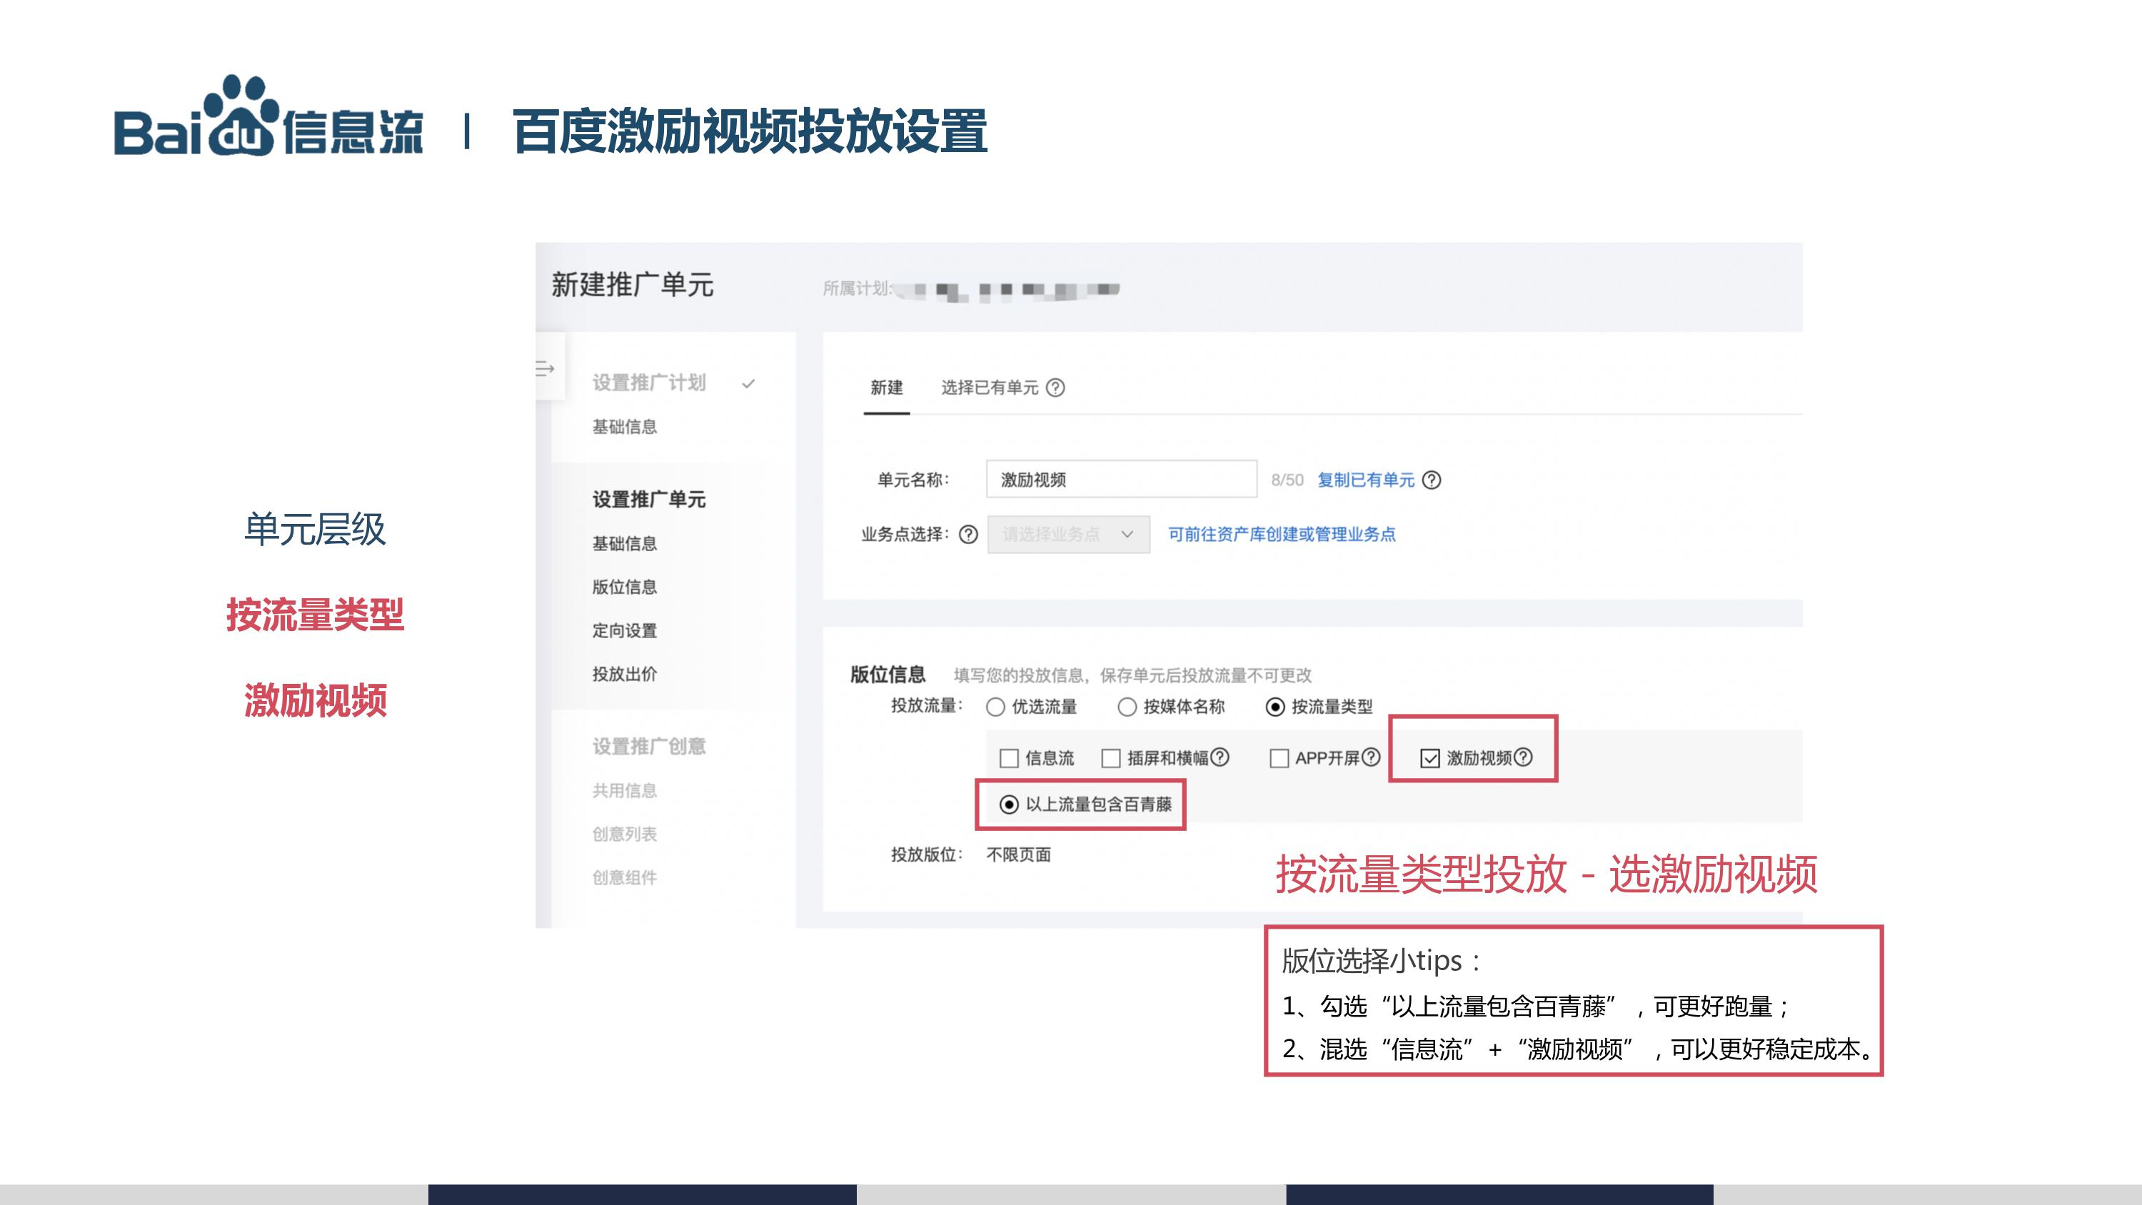Open help icon next to 选择已有单元
Image resolution: width=2142 pixels, height=1205 pixels.
click(x=1057, y=388)
